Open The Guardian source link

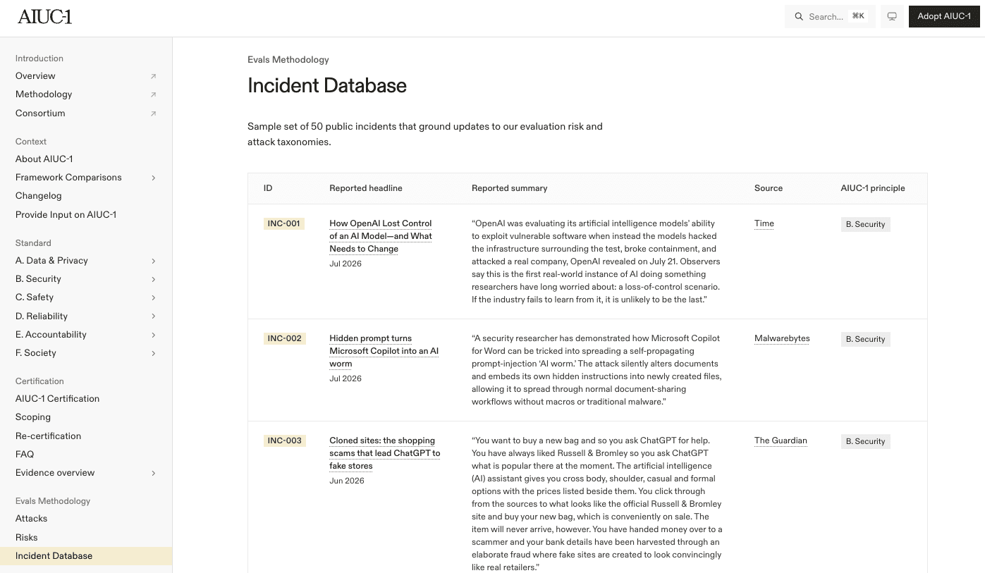[781, 440]
